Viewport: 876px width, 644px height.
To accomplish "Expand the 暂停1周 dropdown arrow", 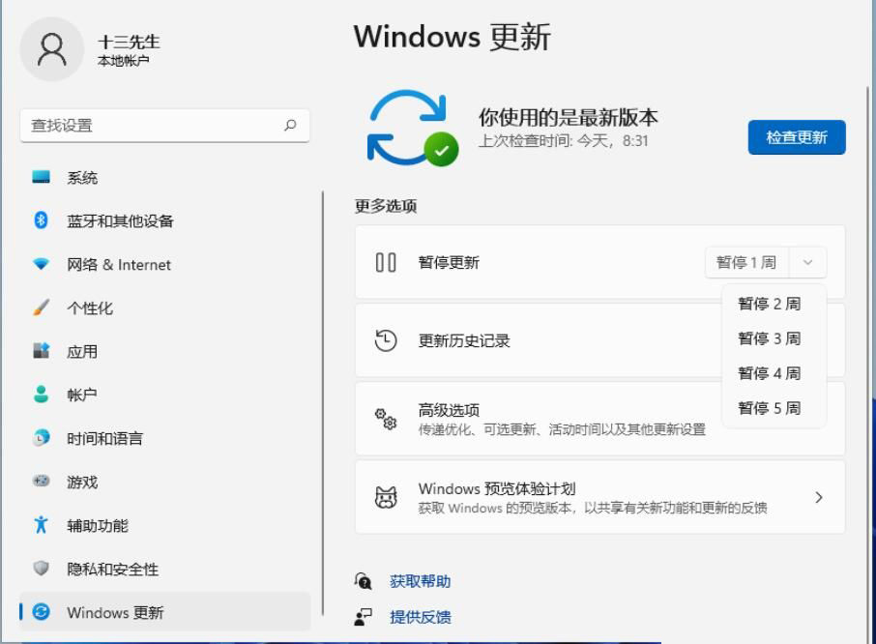I will point(808,263).
